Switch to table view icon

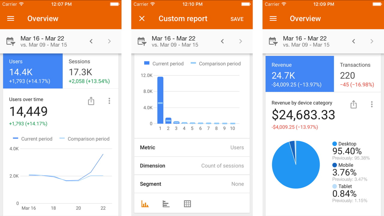187,204
